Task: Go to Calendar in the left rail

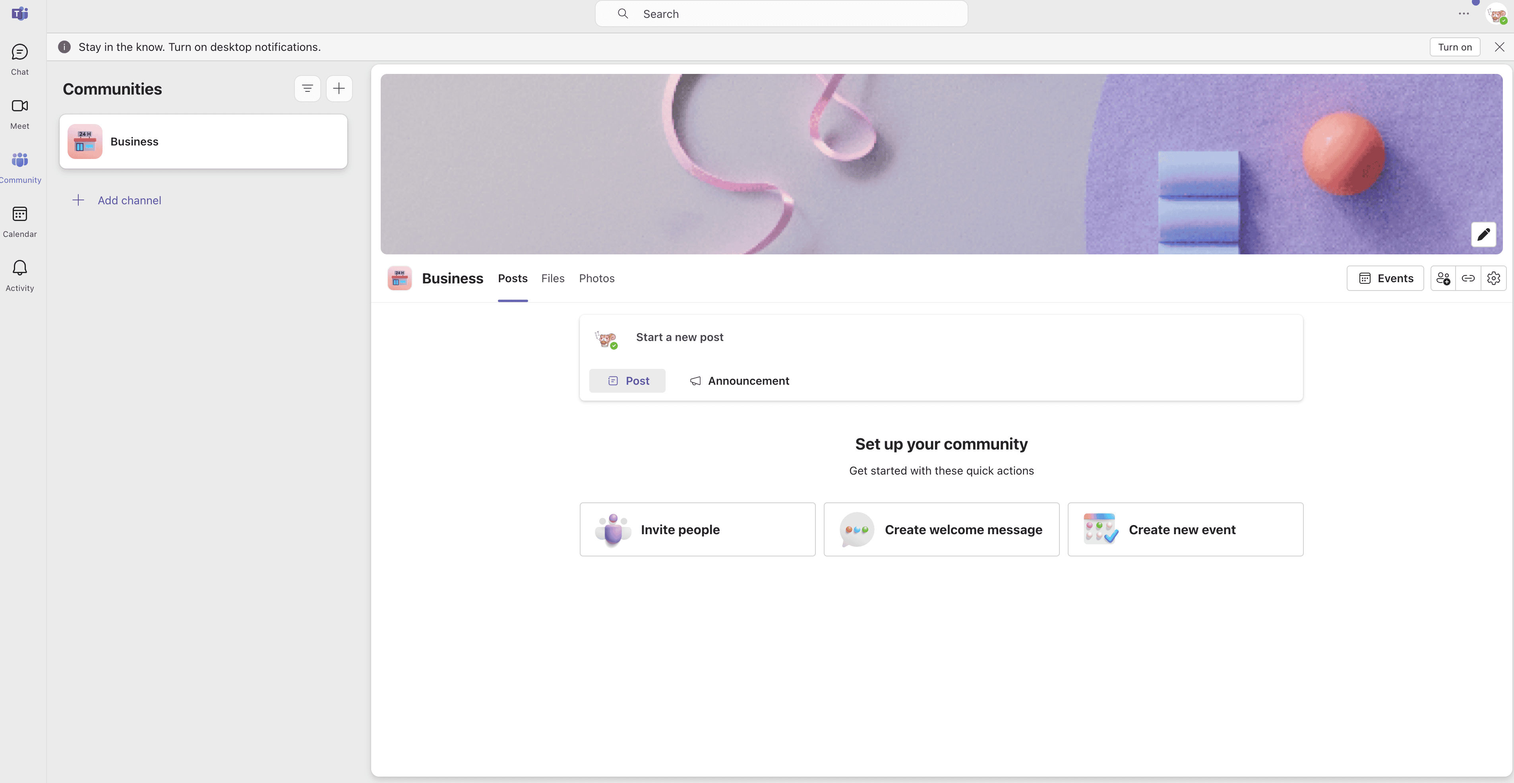Action: point(19,222)
